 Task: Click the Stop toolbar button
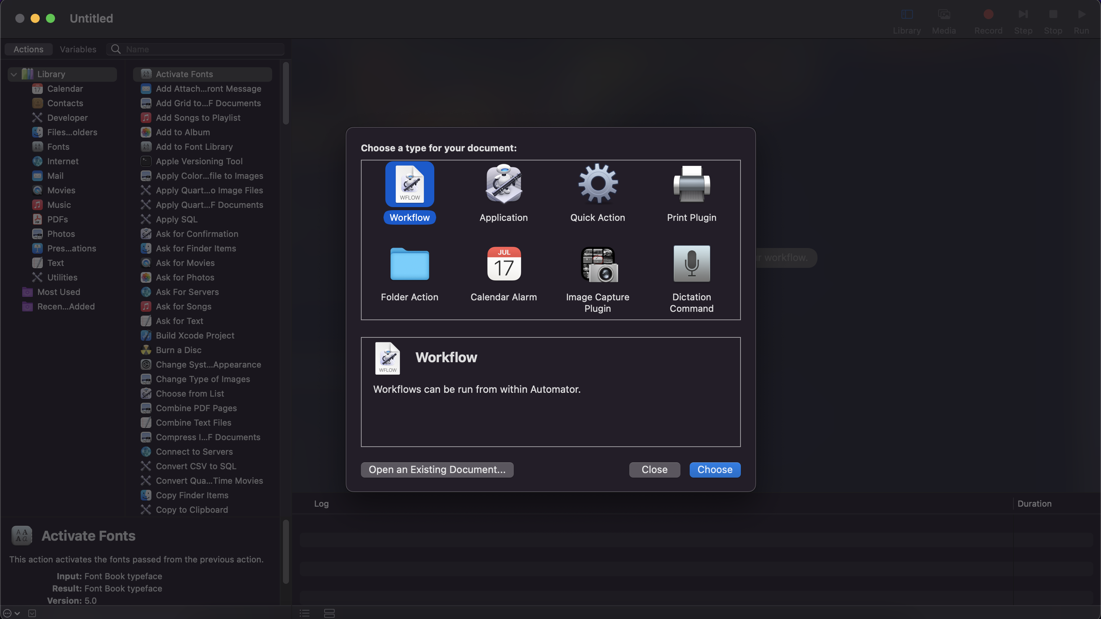pos(1053,15)
